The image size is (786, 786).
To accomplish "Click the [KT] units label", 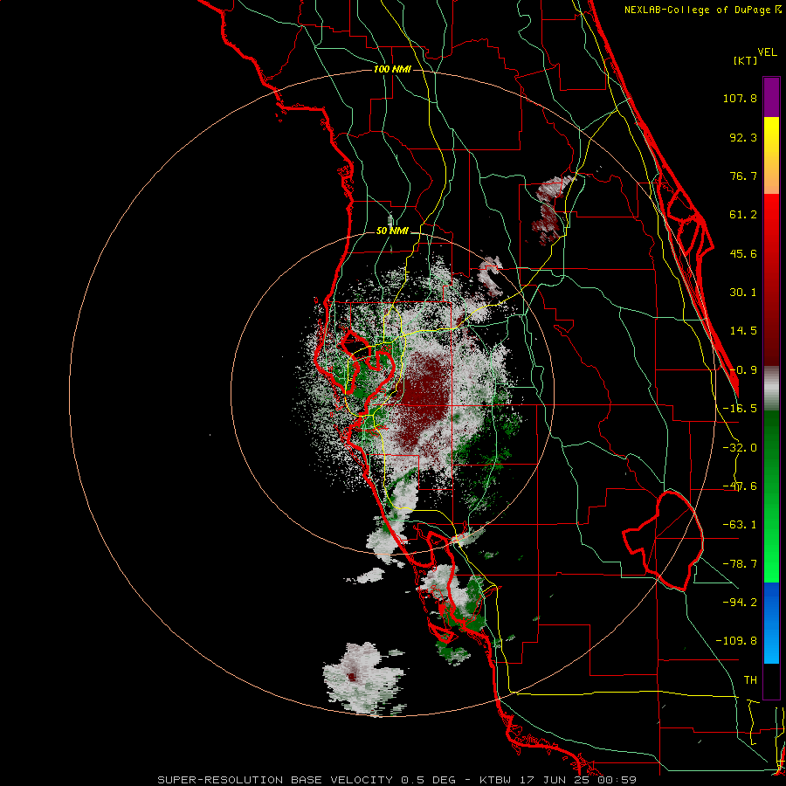I will (x=745, y=60).
